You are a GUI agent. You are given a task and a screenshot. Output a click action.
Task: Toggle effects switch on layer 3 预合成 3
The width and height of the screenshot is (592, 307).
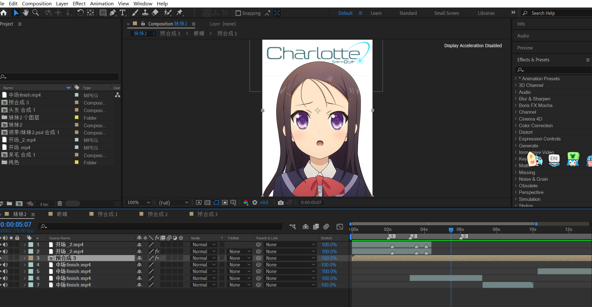(x=157, y=258)
